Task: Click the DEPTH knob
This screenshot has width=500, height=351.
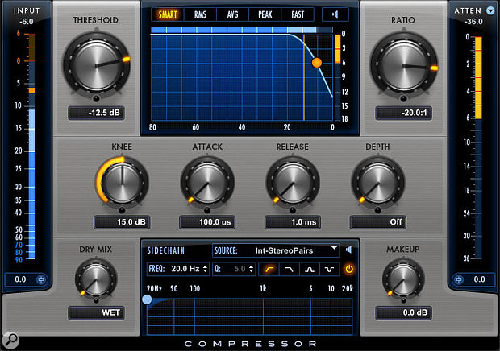Action: coord(378,183)
